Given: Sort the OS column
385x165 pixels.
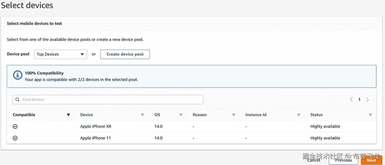Looking at the screenshot, I should click(181, 115).
